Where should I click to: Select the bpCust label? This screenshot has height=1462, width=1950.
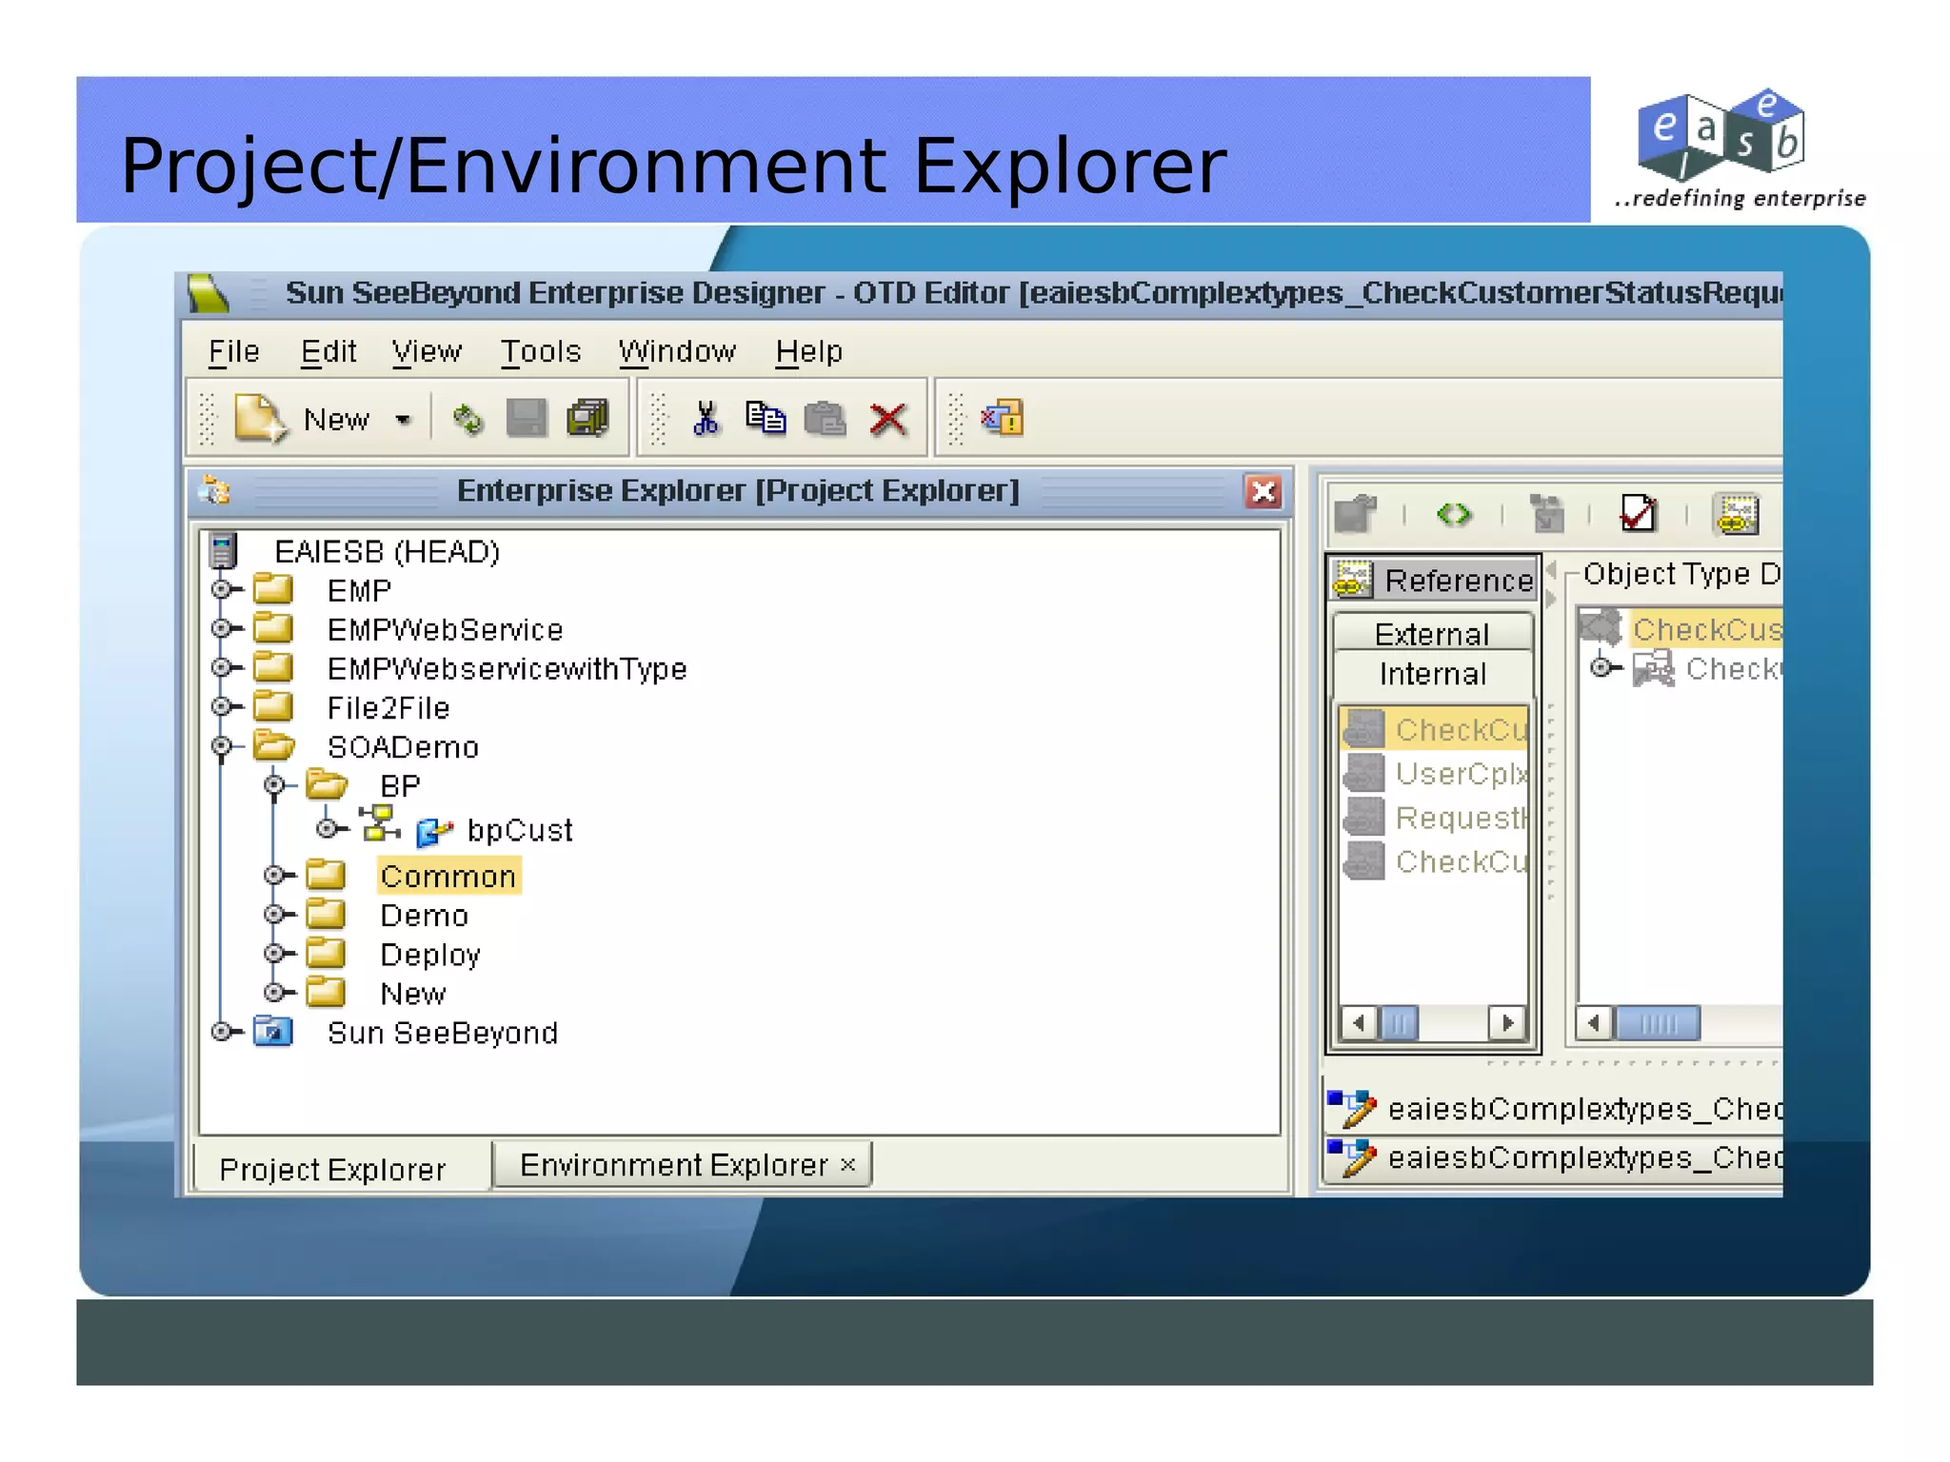click(x=520, y=830)
